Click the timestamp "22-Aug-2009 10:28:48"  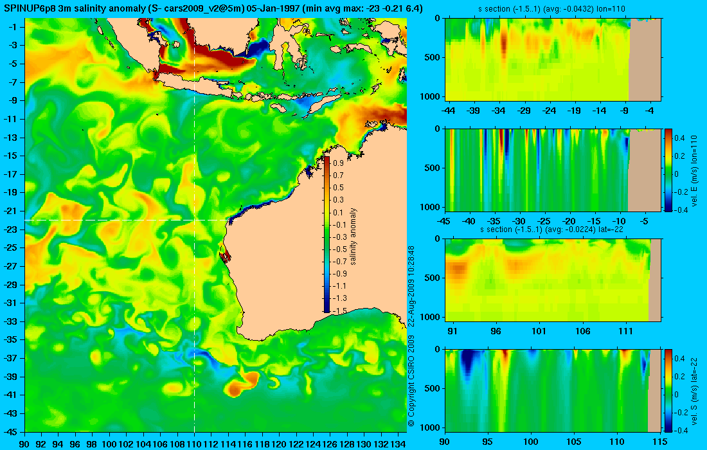click(x=411, y=287)
